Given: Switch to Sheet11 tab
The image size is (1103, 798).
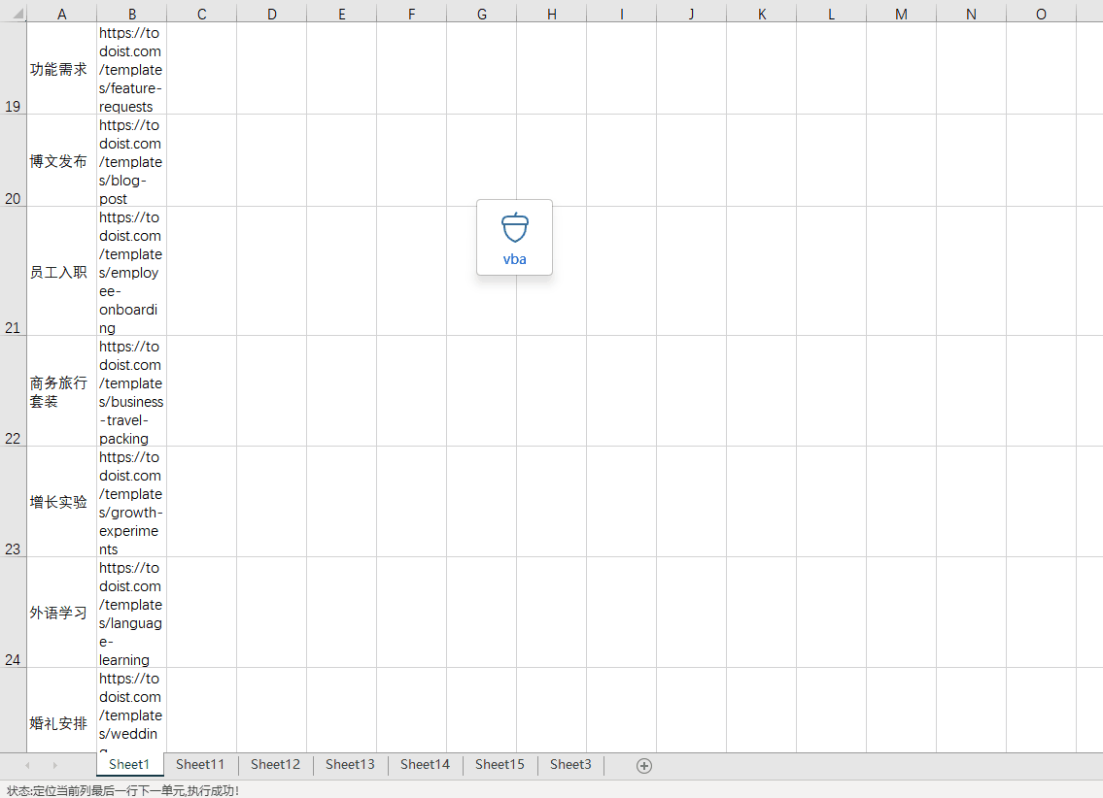Looking at the screenshot, I should [200, 765].
